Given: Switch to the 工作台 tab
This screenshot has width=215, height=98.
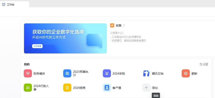Looking at the screenshot, I should pyautogui.click(x=15, y=4).
